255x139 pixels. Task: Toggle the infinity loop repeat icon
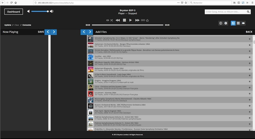click(x=143, y=20)
